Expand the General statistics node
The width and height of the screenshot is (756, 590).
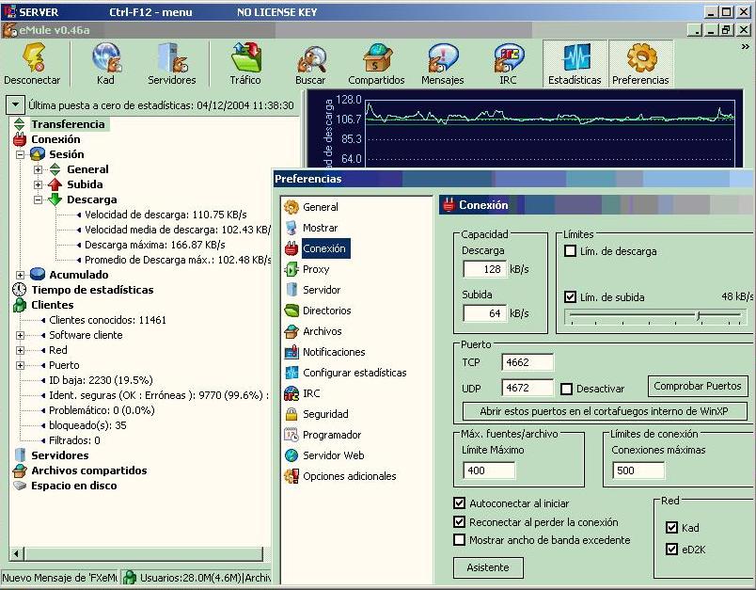coord(39,169)
